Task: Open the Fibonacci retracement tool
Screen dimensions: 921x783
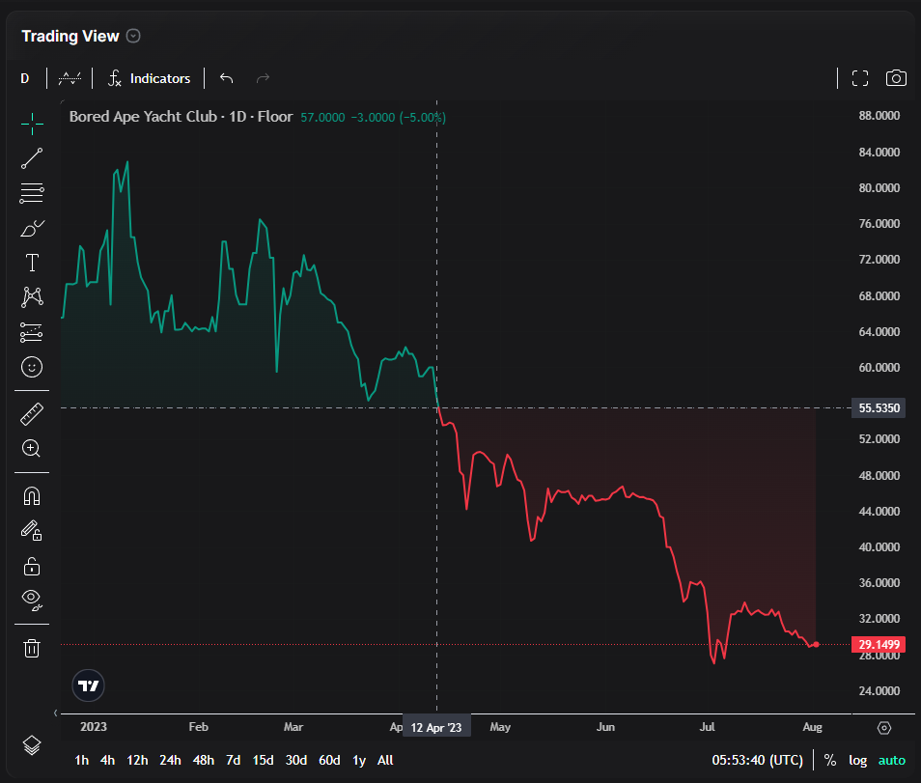Action: 32,193
